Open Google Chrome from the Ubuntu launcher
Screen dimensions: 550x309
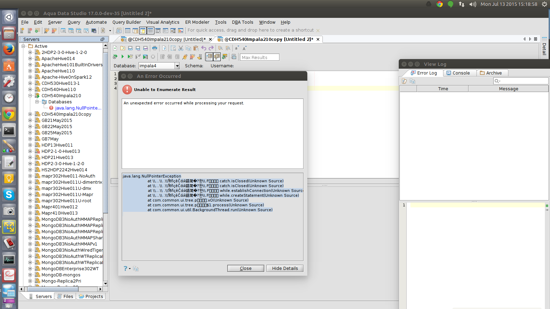click(9, 114)
